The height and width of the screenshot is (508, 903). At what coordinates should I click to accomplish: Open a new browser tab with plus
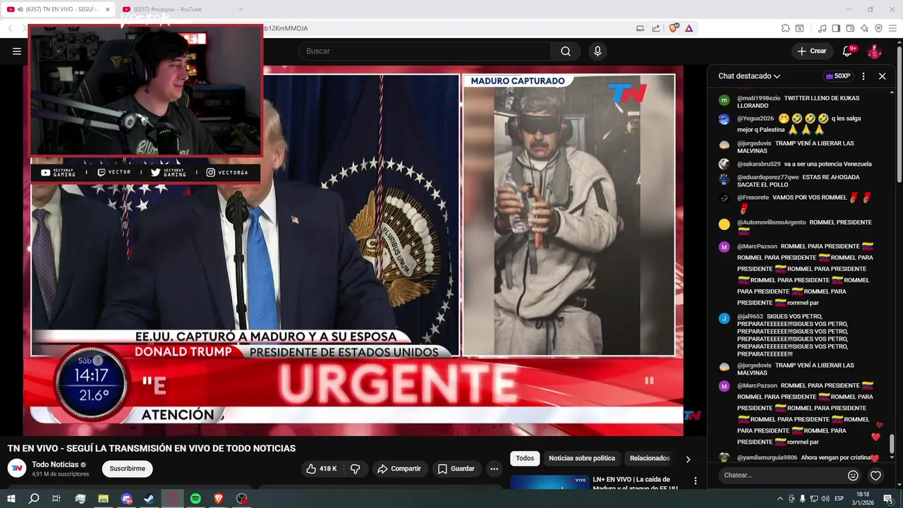click(241, 9)
